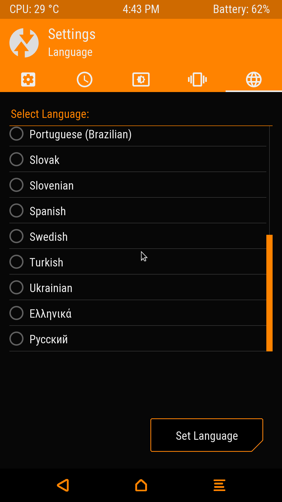Tap the back navigation triangle
The width and height of the screenshot is (282, 502).
pyautogui.click(x=63, y=485)
